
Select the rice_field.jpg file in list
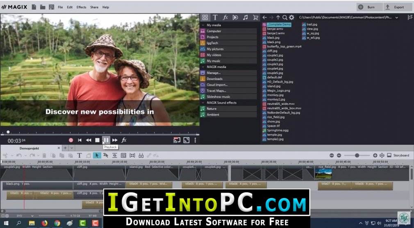coord(273,117)
